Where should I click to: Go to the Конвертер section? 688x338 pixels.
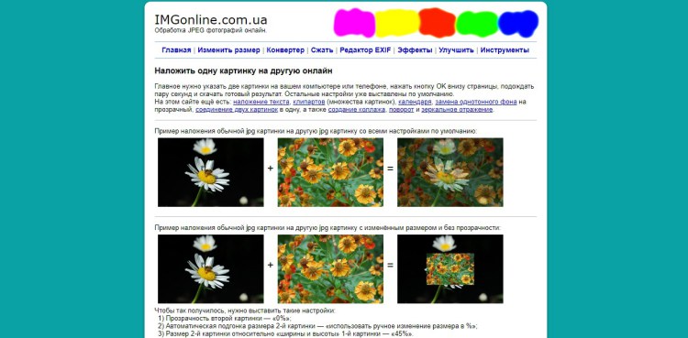[x=285, y=50]
